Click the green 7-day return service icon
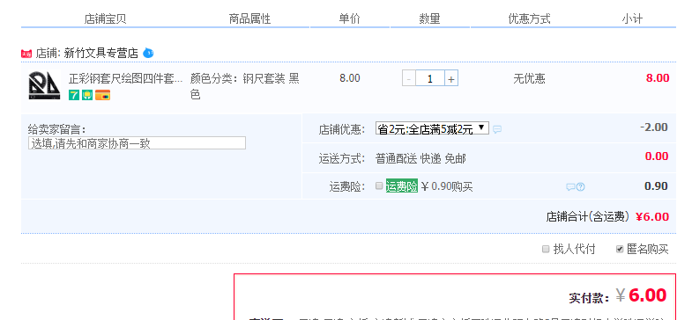Viewport: 692px width, 320px height. 74,95
